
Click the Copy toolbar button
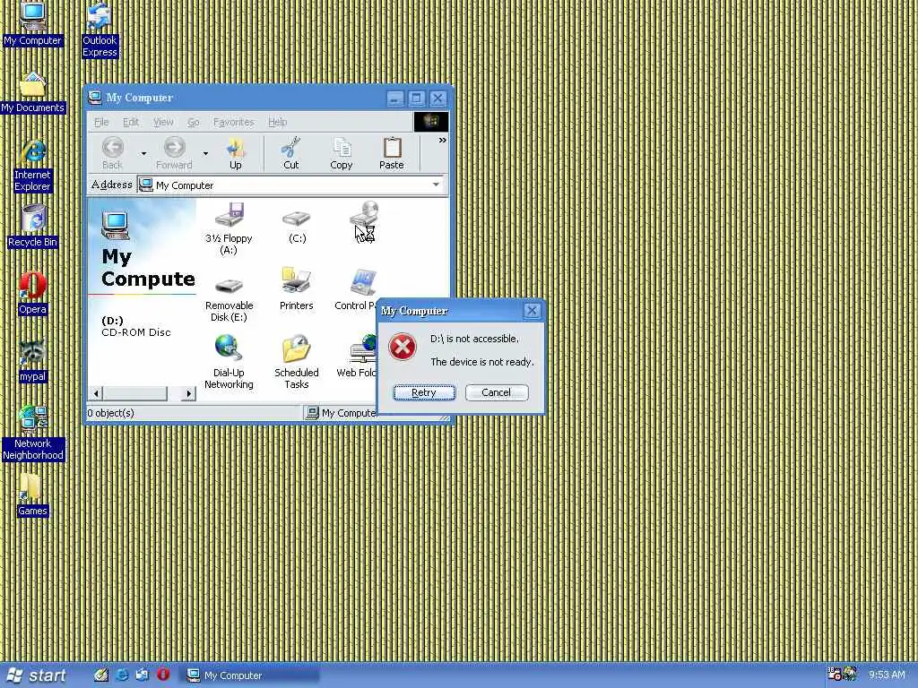point(342,154)
